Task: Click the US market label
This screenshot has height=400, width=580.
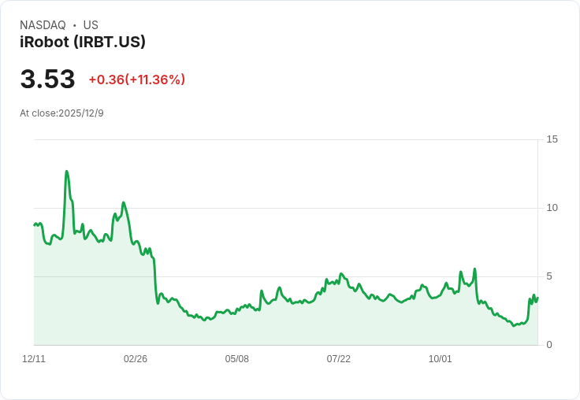Action: [91, 25]
